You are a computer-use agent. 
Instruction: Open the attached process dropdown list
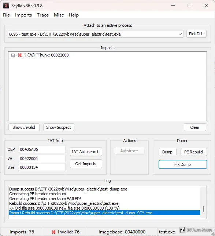point(180,34)
